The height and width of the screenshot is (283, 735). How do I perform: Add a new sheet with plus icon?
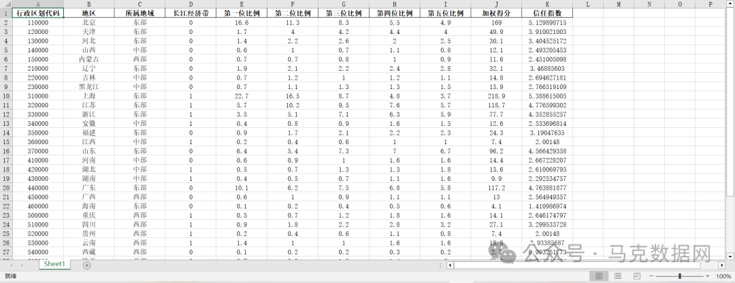(x=86, y=265)
